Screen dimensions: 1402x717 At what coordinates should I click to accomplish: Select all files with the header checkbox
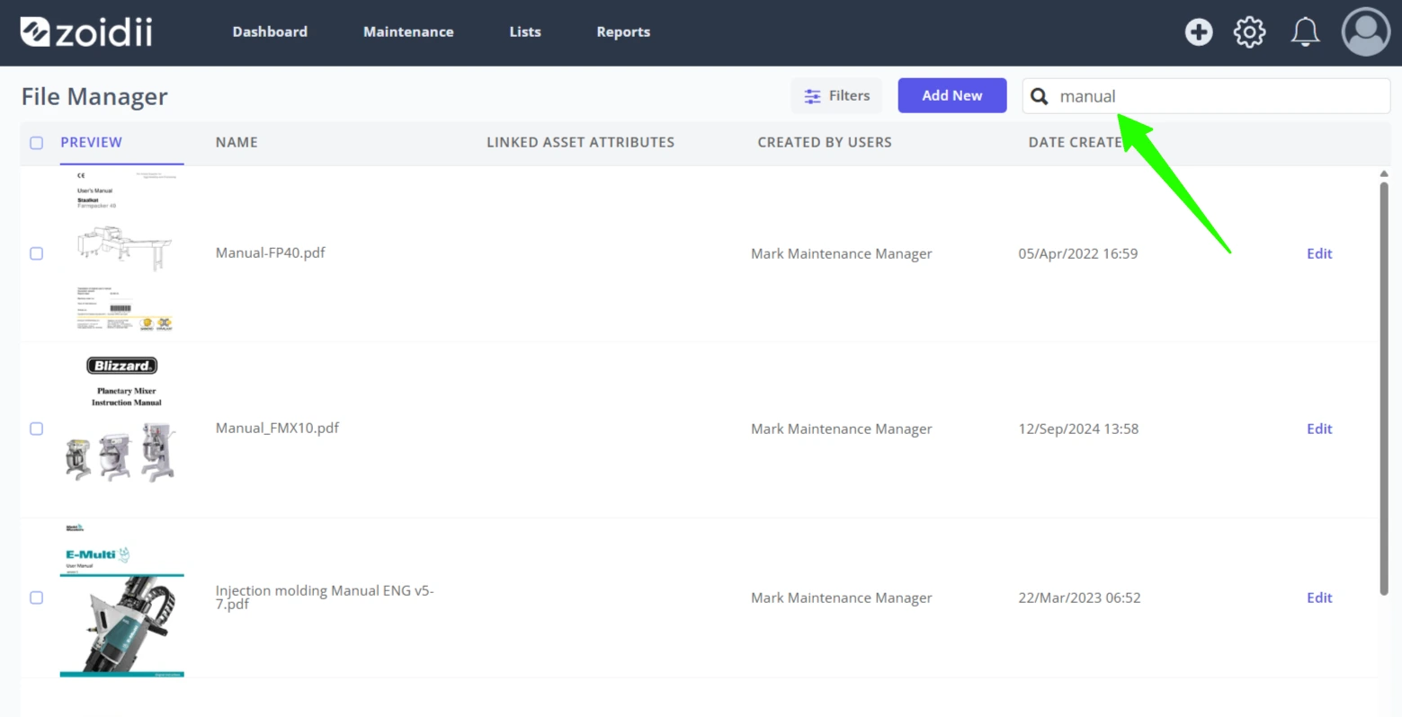[x=36, y=143]
